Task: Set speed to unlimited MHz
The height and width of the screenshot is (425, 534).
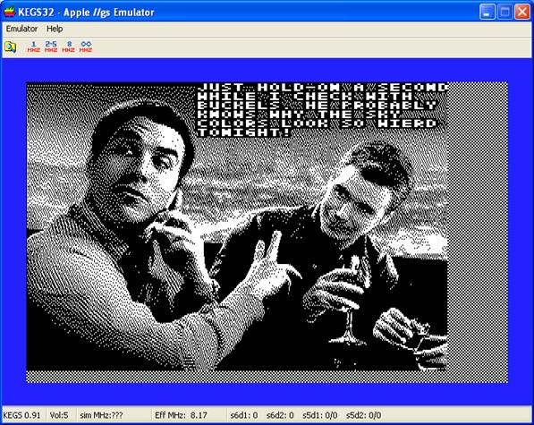Action: (x=86, y=47)
